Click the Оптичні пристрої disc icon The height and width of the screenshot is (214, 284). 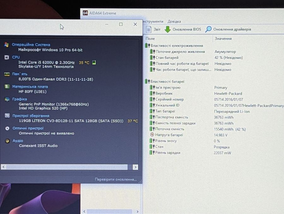coord(7,128)
